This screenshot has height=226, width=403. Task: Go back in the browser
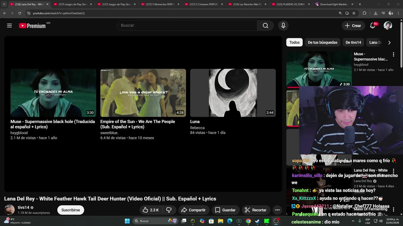click(x=4, y=13)
